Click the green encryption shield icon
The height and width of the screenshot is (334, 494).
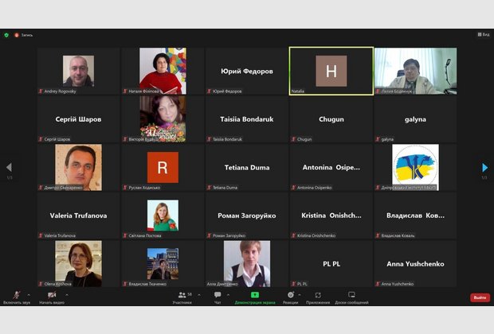6,35
